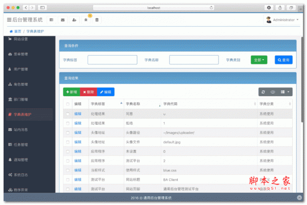Click the 首页 breadcrumb link
Image resolution: width=307 pixels, height=205 pixels.
[17, 31]
